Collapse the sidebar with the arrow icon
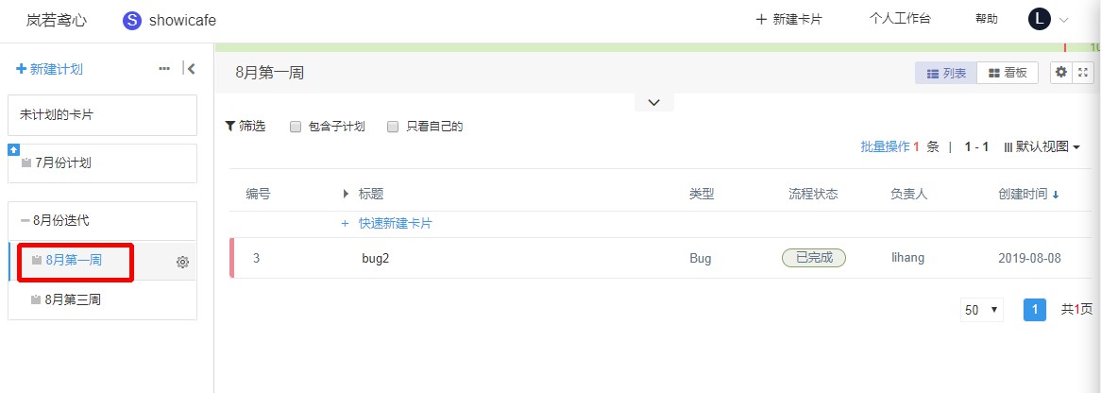Viewport: 1101px width, 393px height. click(x=188, y=68)
